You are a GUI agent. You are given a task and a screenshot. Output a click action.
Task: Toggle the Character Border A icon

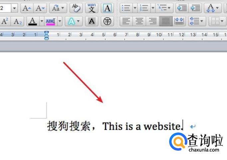pos(107,8)
